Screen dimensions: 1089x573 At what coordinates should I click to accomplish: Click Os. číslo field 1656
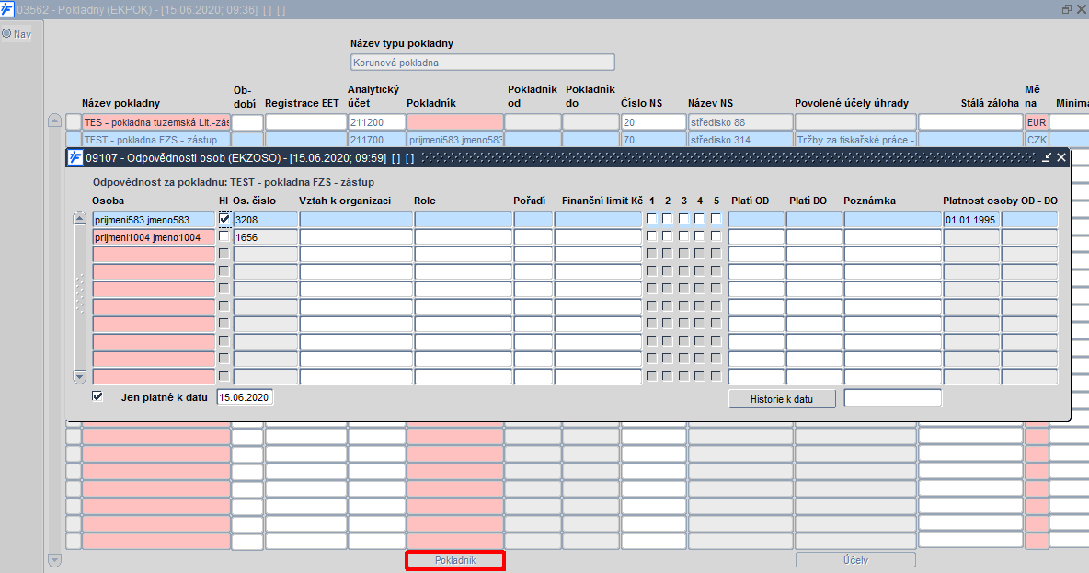tap(265, 237)
